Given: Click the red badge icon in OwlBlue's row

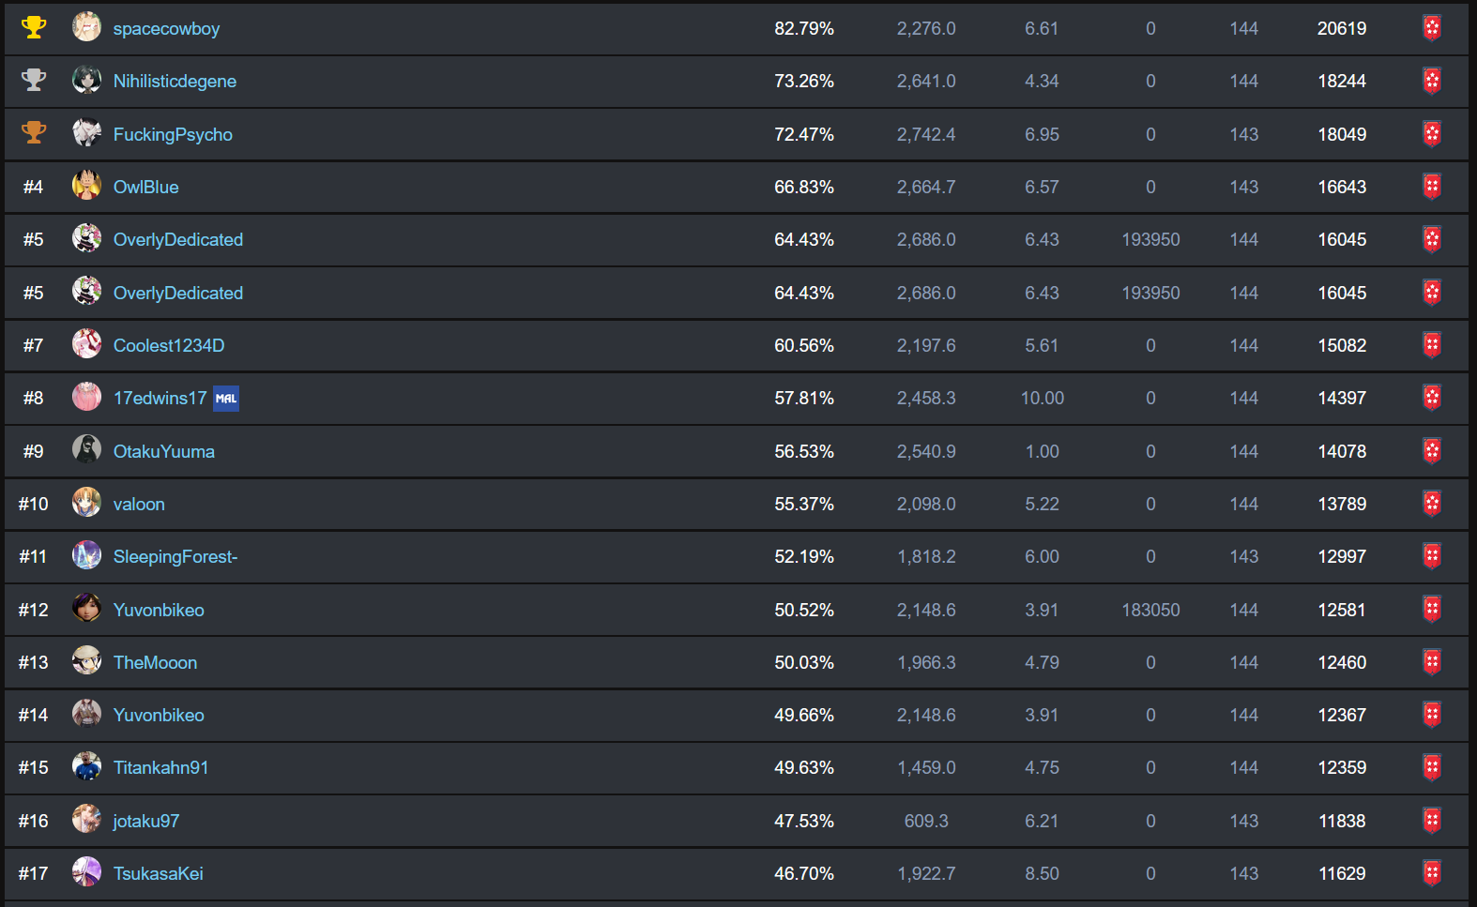Looking at the screenshot, I should [1432, 187].
